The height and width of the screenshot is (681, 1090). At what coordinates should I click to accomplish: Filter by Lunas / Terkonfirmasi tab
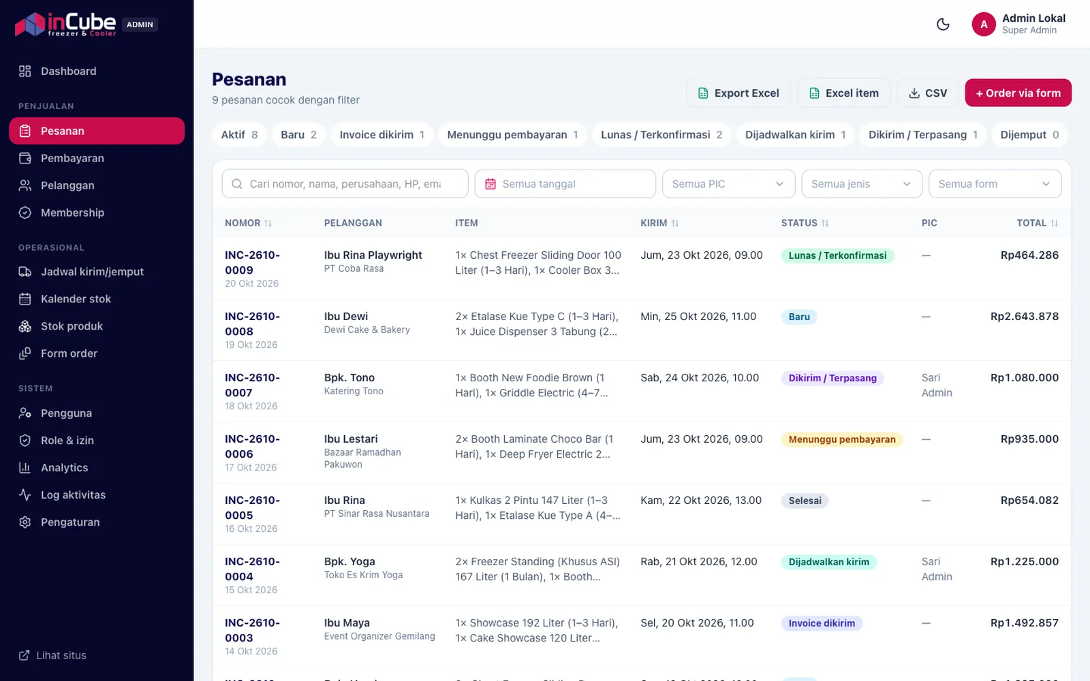point(661,135)
